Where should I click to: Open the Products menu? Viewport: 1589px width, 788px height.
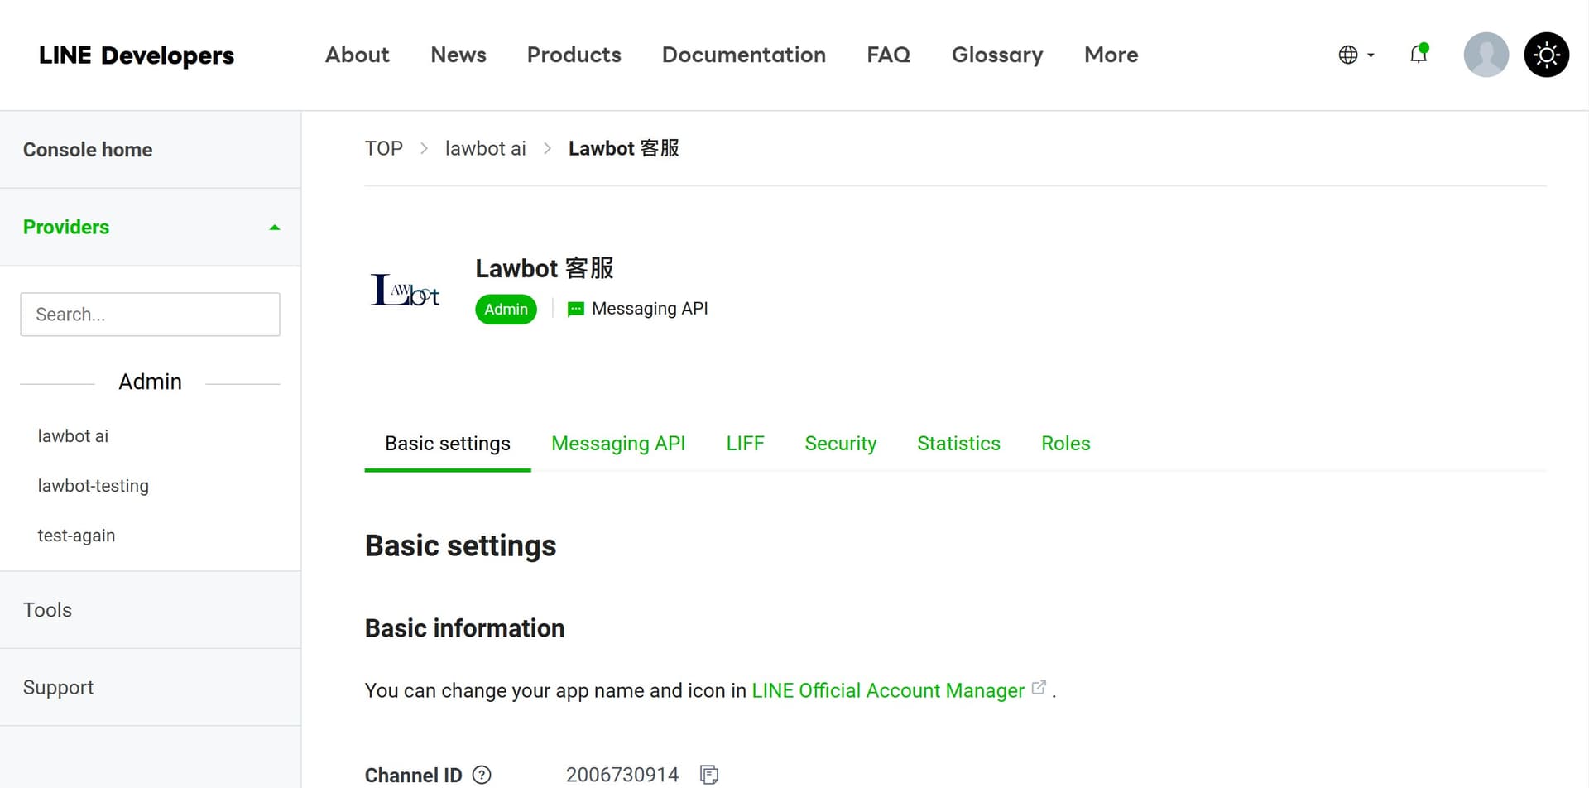pos(574,55)
